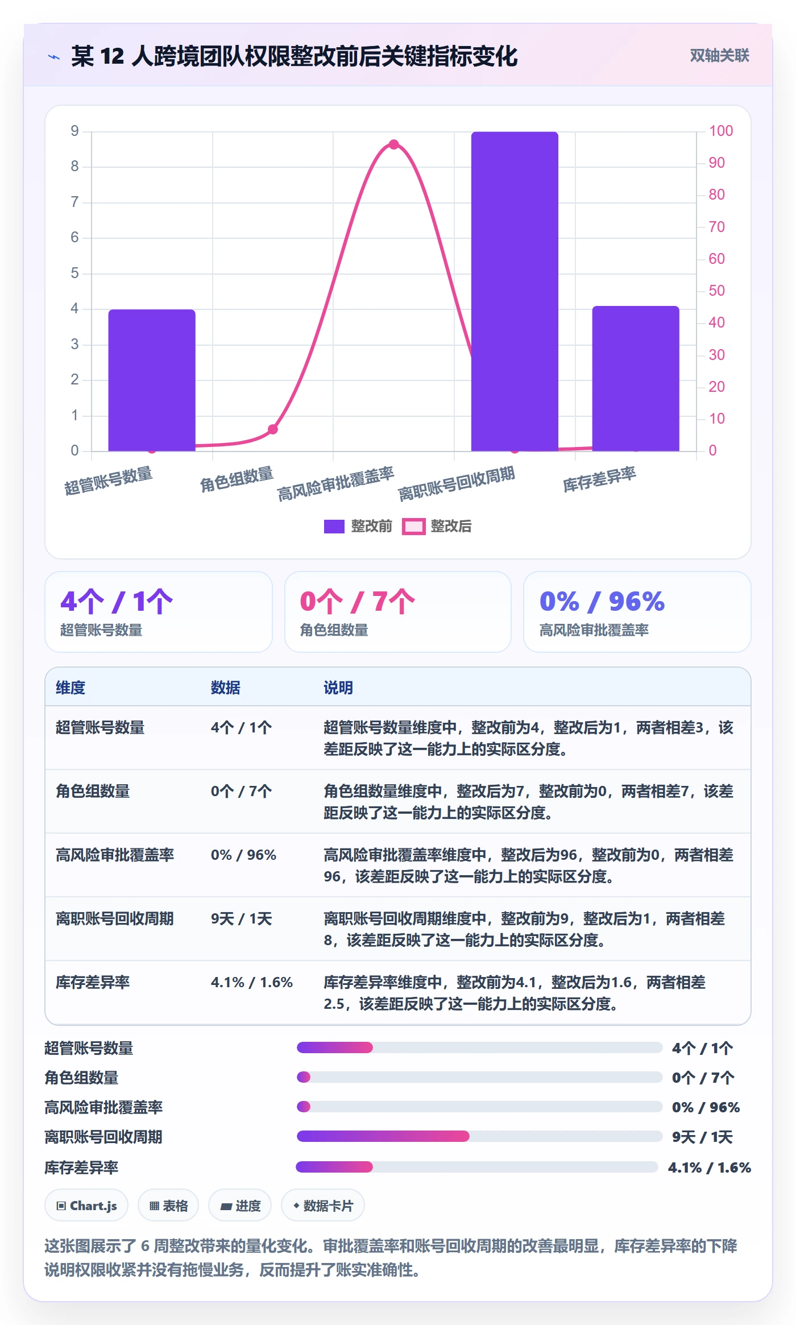Click the pink line point at 角色组数量
796x1325 pixels.
tap(273, 429)
